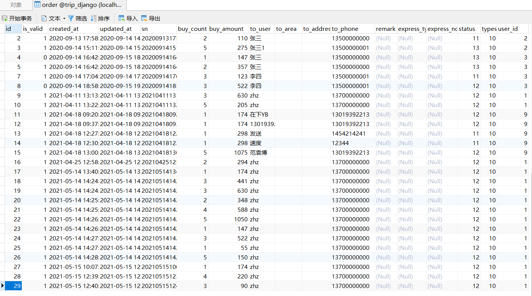Click the created_at cell 2021-05-15 10:07
Viewport: 532px width, 296px height.
click(x=74, y=267)
